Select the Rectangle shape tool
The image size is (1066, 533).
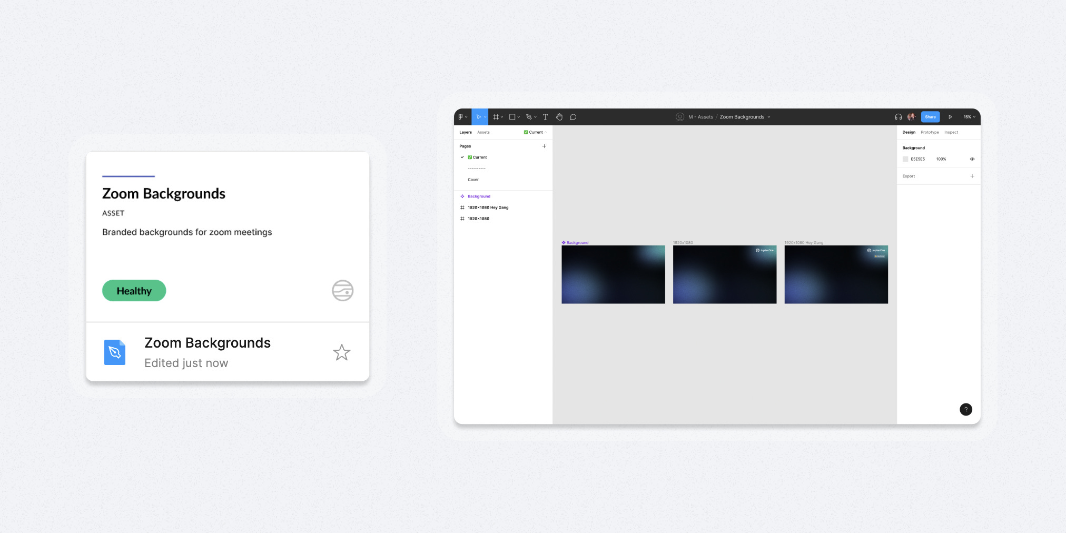tap(512, 116)
